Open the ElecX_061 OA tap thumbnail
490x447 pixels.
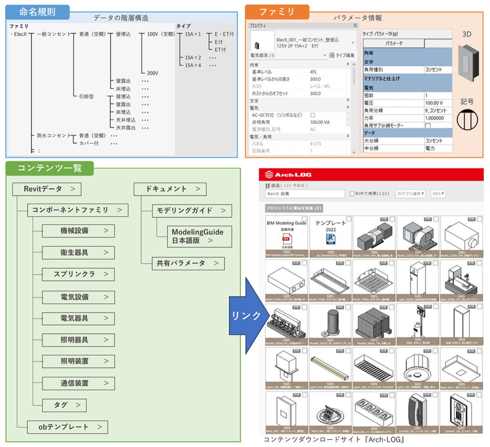[374, 413]
